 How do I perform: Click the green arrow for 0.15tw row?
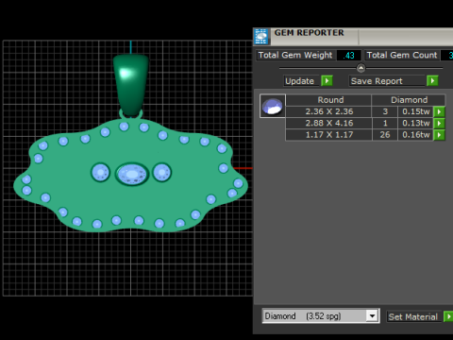(439, 111)
